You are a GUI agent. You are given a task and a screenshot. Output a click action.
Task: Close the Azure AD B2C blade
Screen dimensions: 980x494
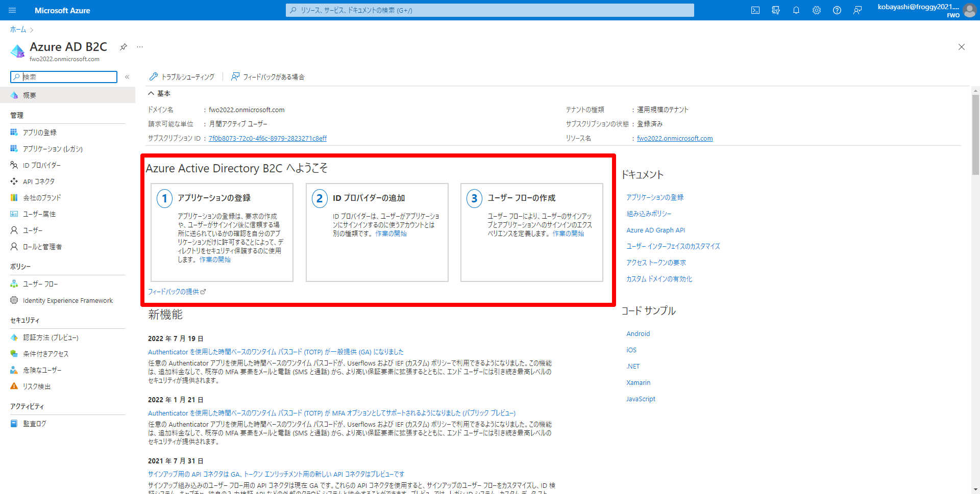(x=962, y=47)
